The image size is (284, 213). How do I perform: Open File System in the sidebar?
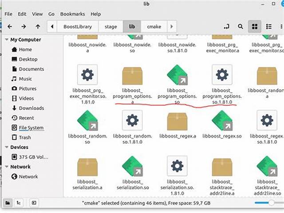click(28, 128)
